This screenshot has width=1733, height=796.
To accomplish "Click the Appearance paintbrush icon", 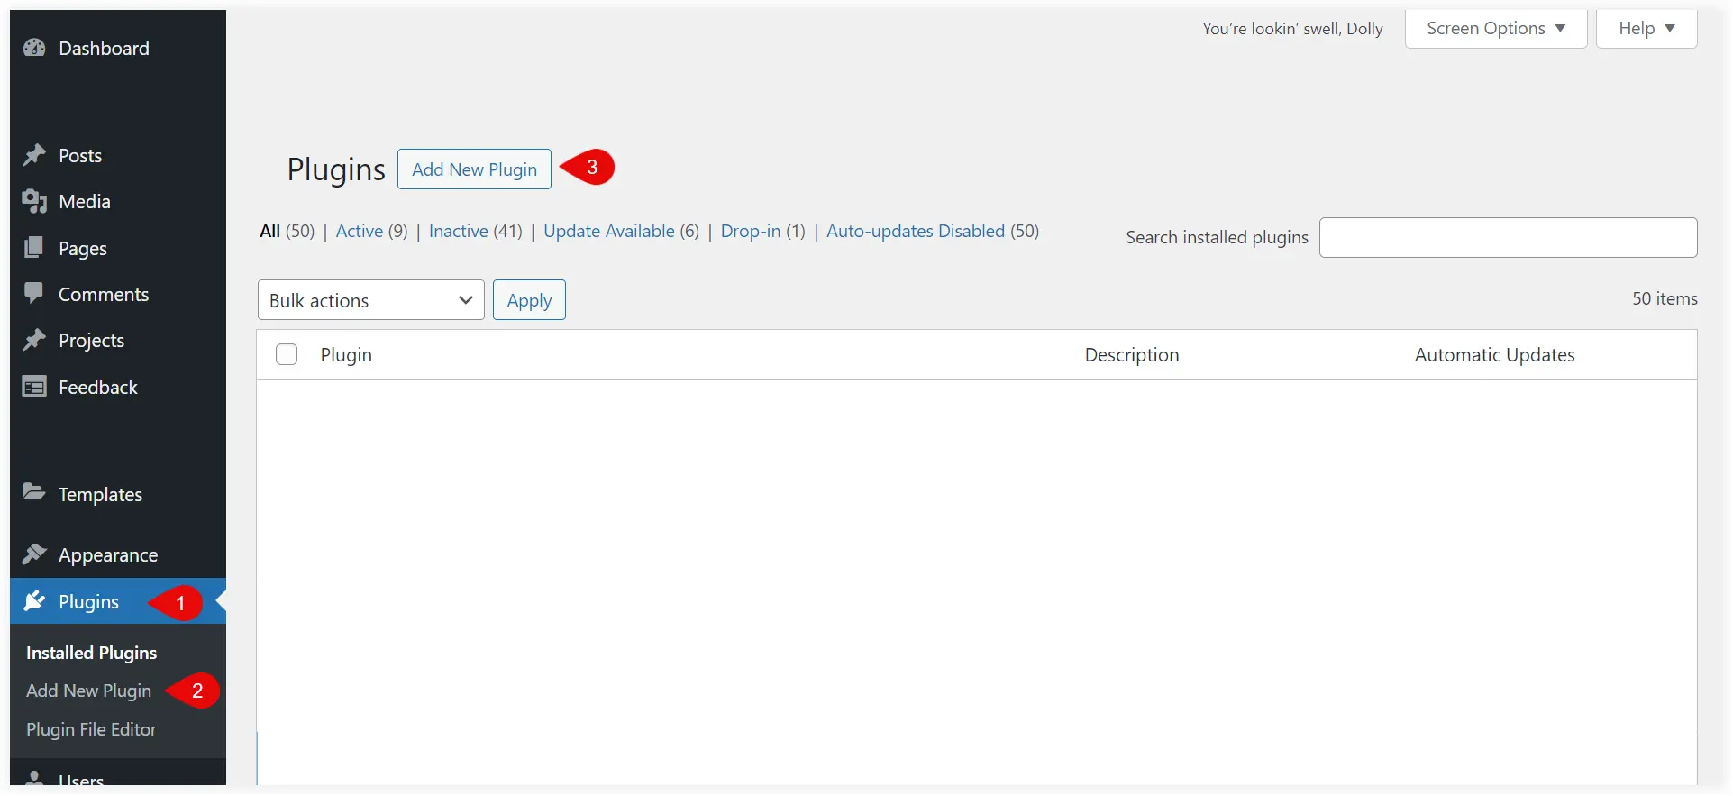I will [34, 554].
